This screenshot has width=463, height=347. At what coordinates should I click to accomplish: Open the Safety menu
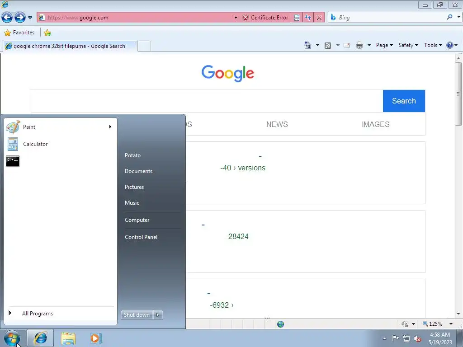[408, 45]
